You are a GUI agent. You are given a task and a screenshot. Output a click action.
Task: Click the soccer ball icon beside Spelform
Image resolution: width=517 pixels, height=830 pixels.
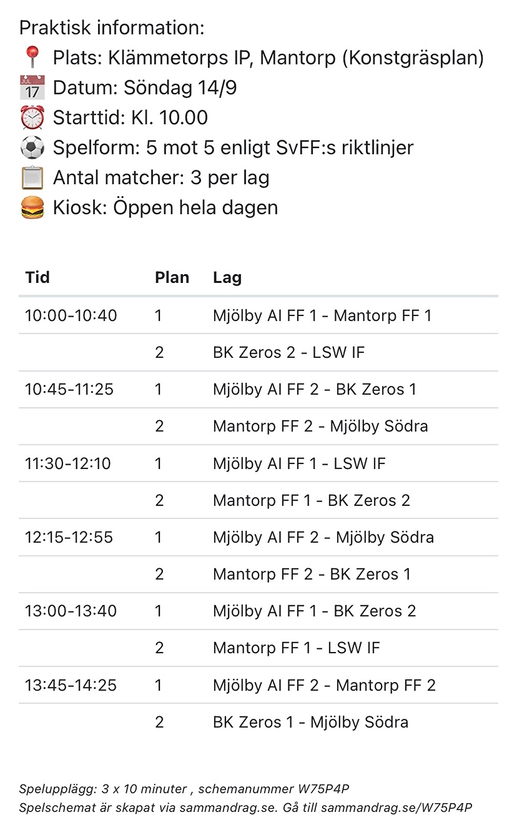point(32,148)
